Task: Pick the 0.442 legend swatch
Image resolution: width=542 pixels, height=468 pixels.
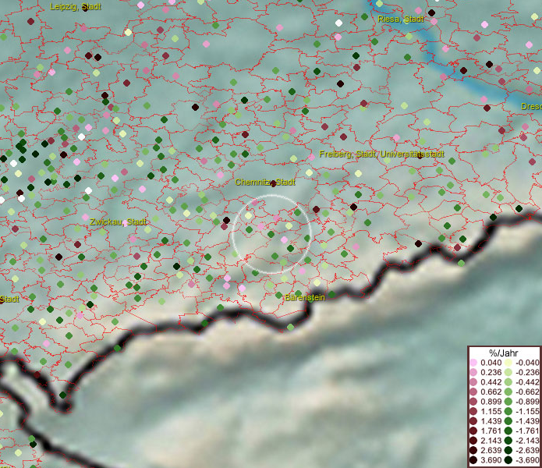Action: (x=473, y=382)
